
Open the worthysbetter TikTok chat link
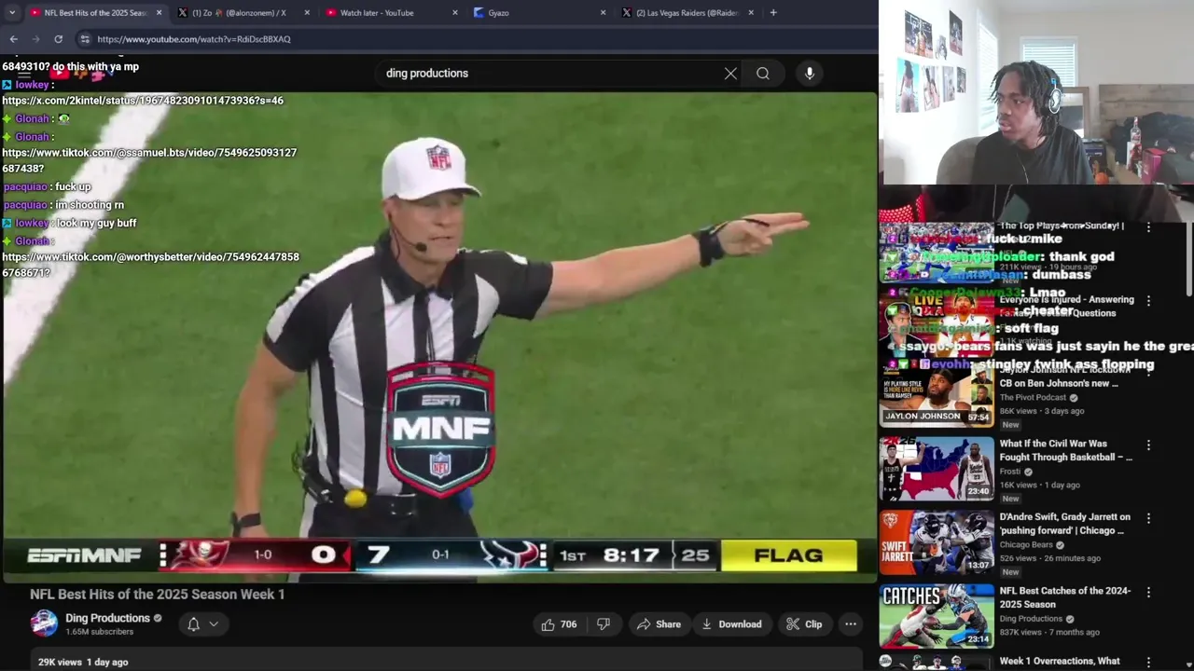pos(150,265)
